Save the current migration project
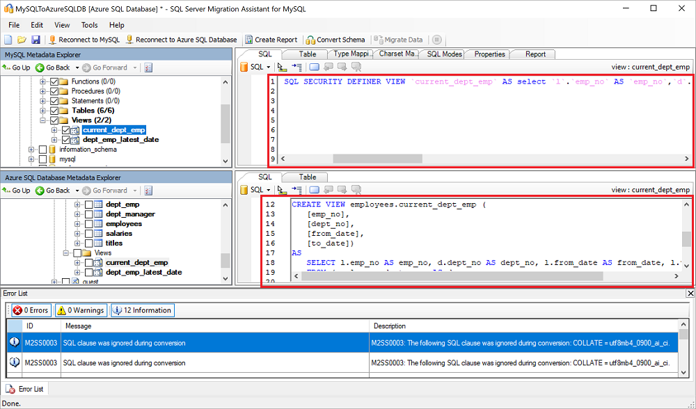 click(x=36, y=40)
